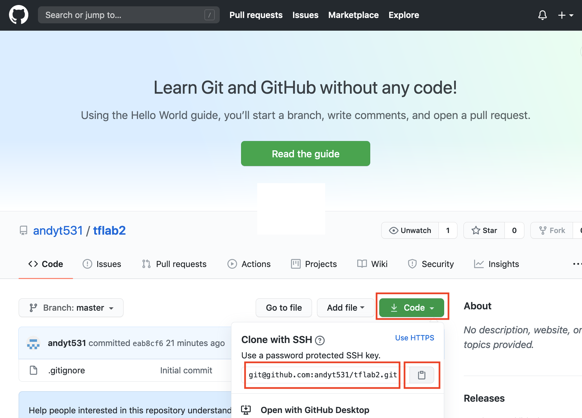
Task: Switch to Use HTTPS
Action: [415, 338]
